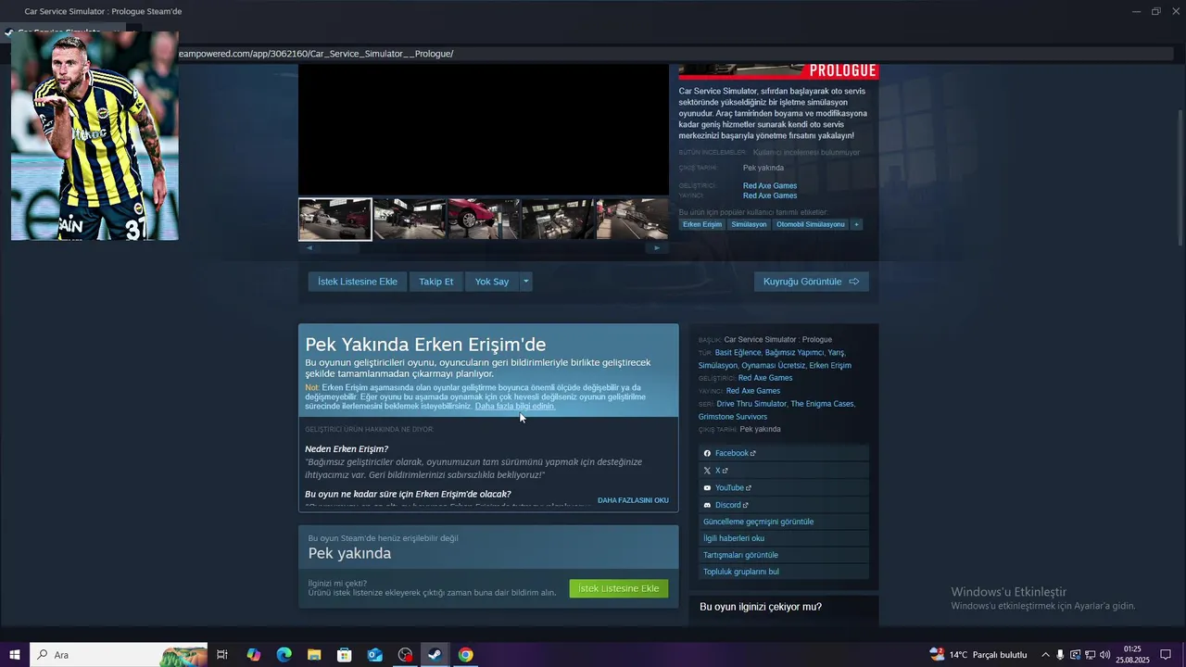Open Drive Thru Simulator series link
The width and height of the screenshot is (1186, 667).
pos(751,404)
